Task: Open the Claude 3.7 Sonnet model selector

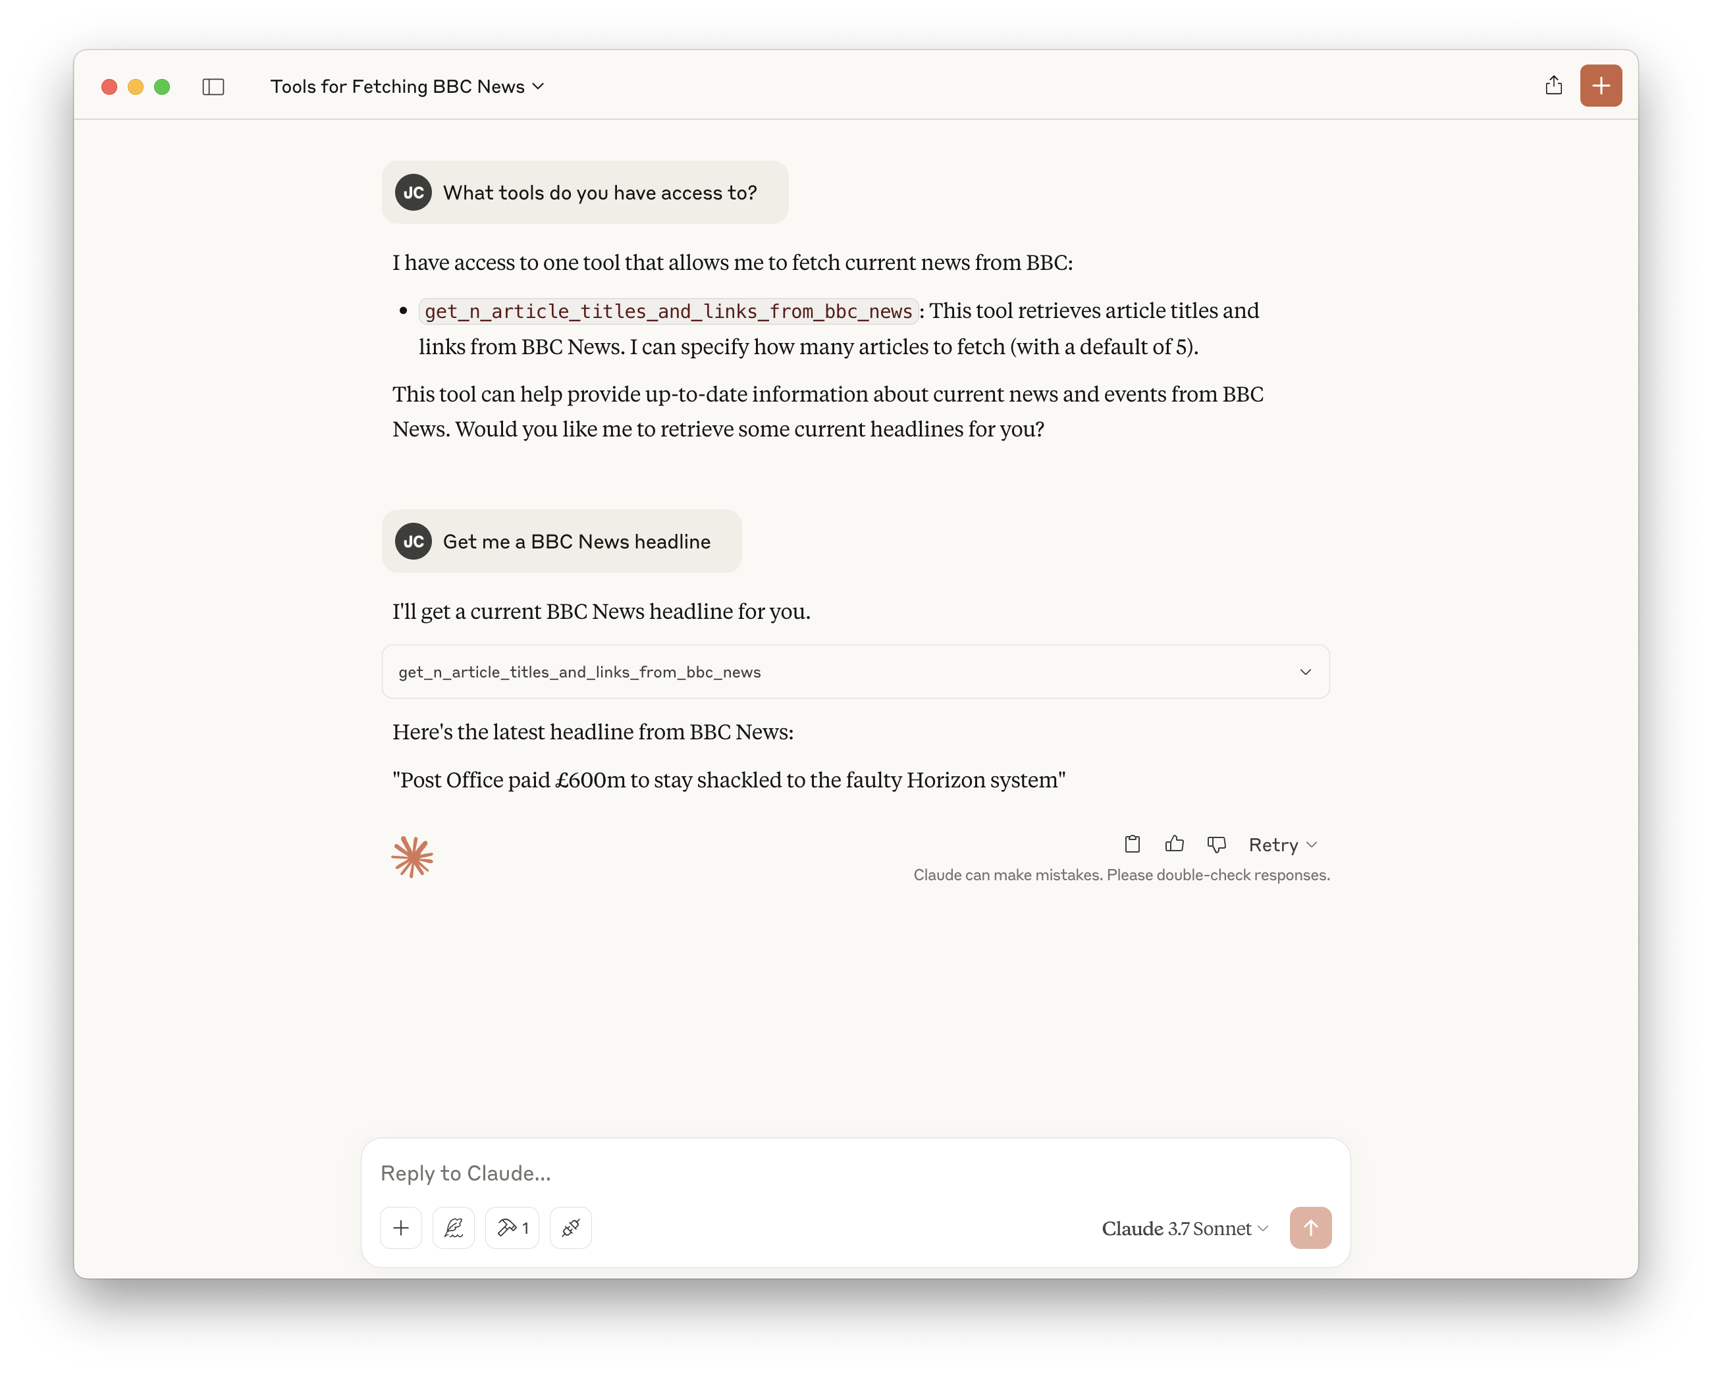Action: [1185, 1229]
